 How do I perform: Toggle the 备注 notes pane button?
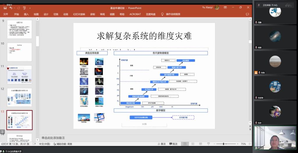pyautogui.click(x=161, y=144)
